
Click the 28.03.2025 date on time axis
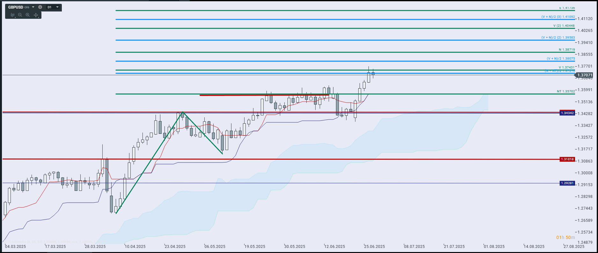(x=95, y=247)
